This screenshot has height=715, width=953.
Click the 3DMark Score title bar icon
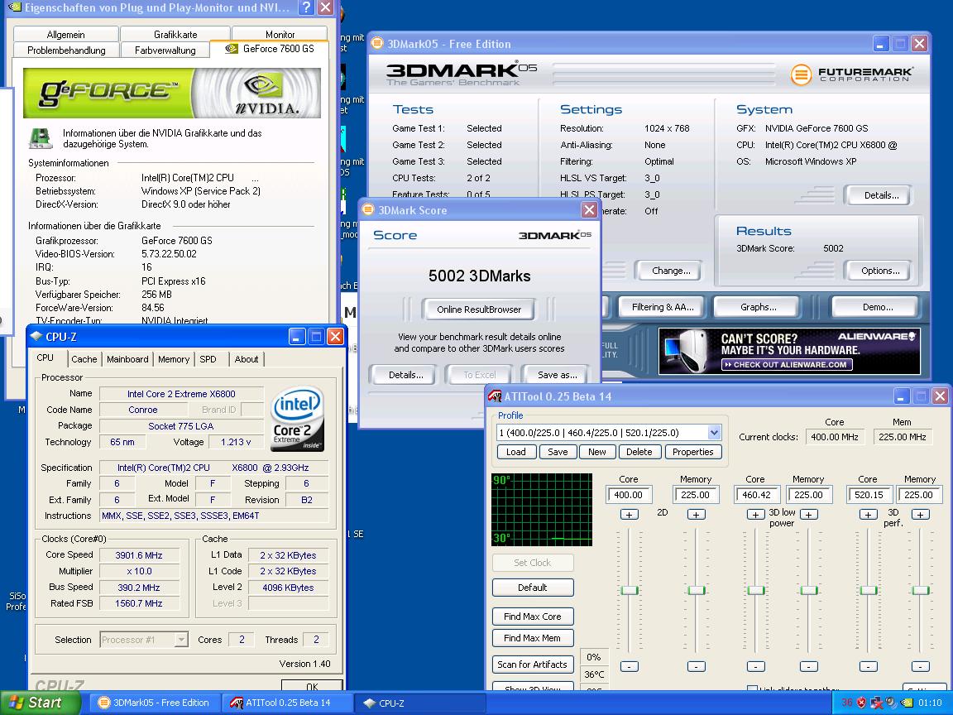(367, 209)
